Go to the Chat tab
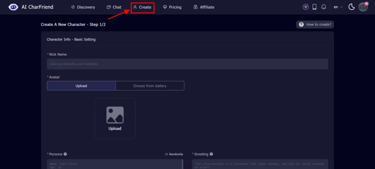Image resolution: width=375 pixels, height=169 pixels. pyautogui.click(x=114, y=7)
